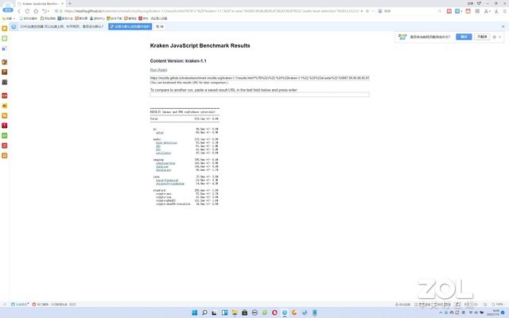Click the compare-URL text field
This screenshot has width=509, height=318.
click(x=259, y=95)
